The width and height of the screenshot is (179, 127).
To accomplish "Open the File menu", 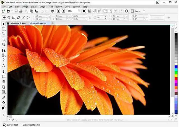I will 4,7.
